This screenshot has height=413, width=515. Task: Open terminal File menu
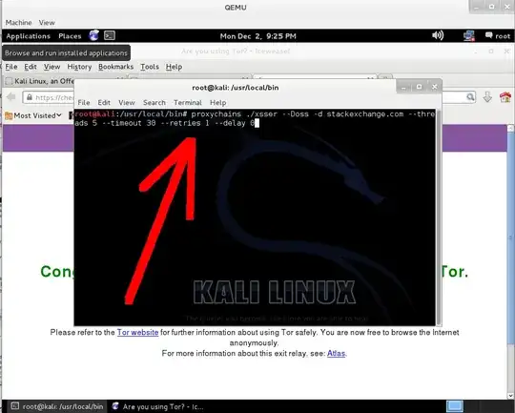84,102
